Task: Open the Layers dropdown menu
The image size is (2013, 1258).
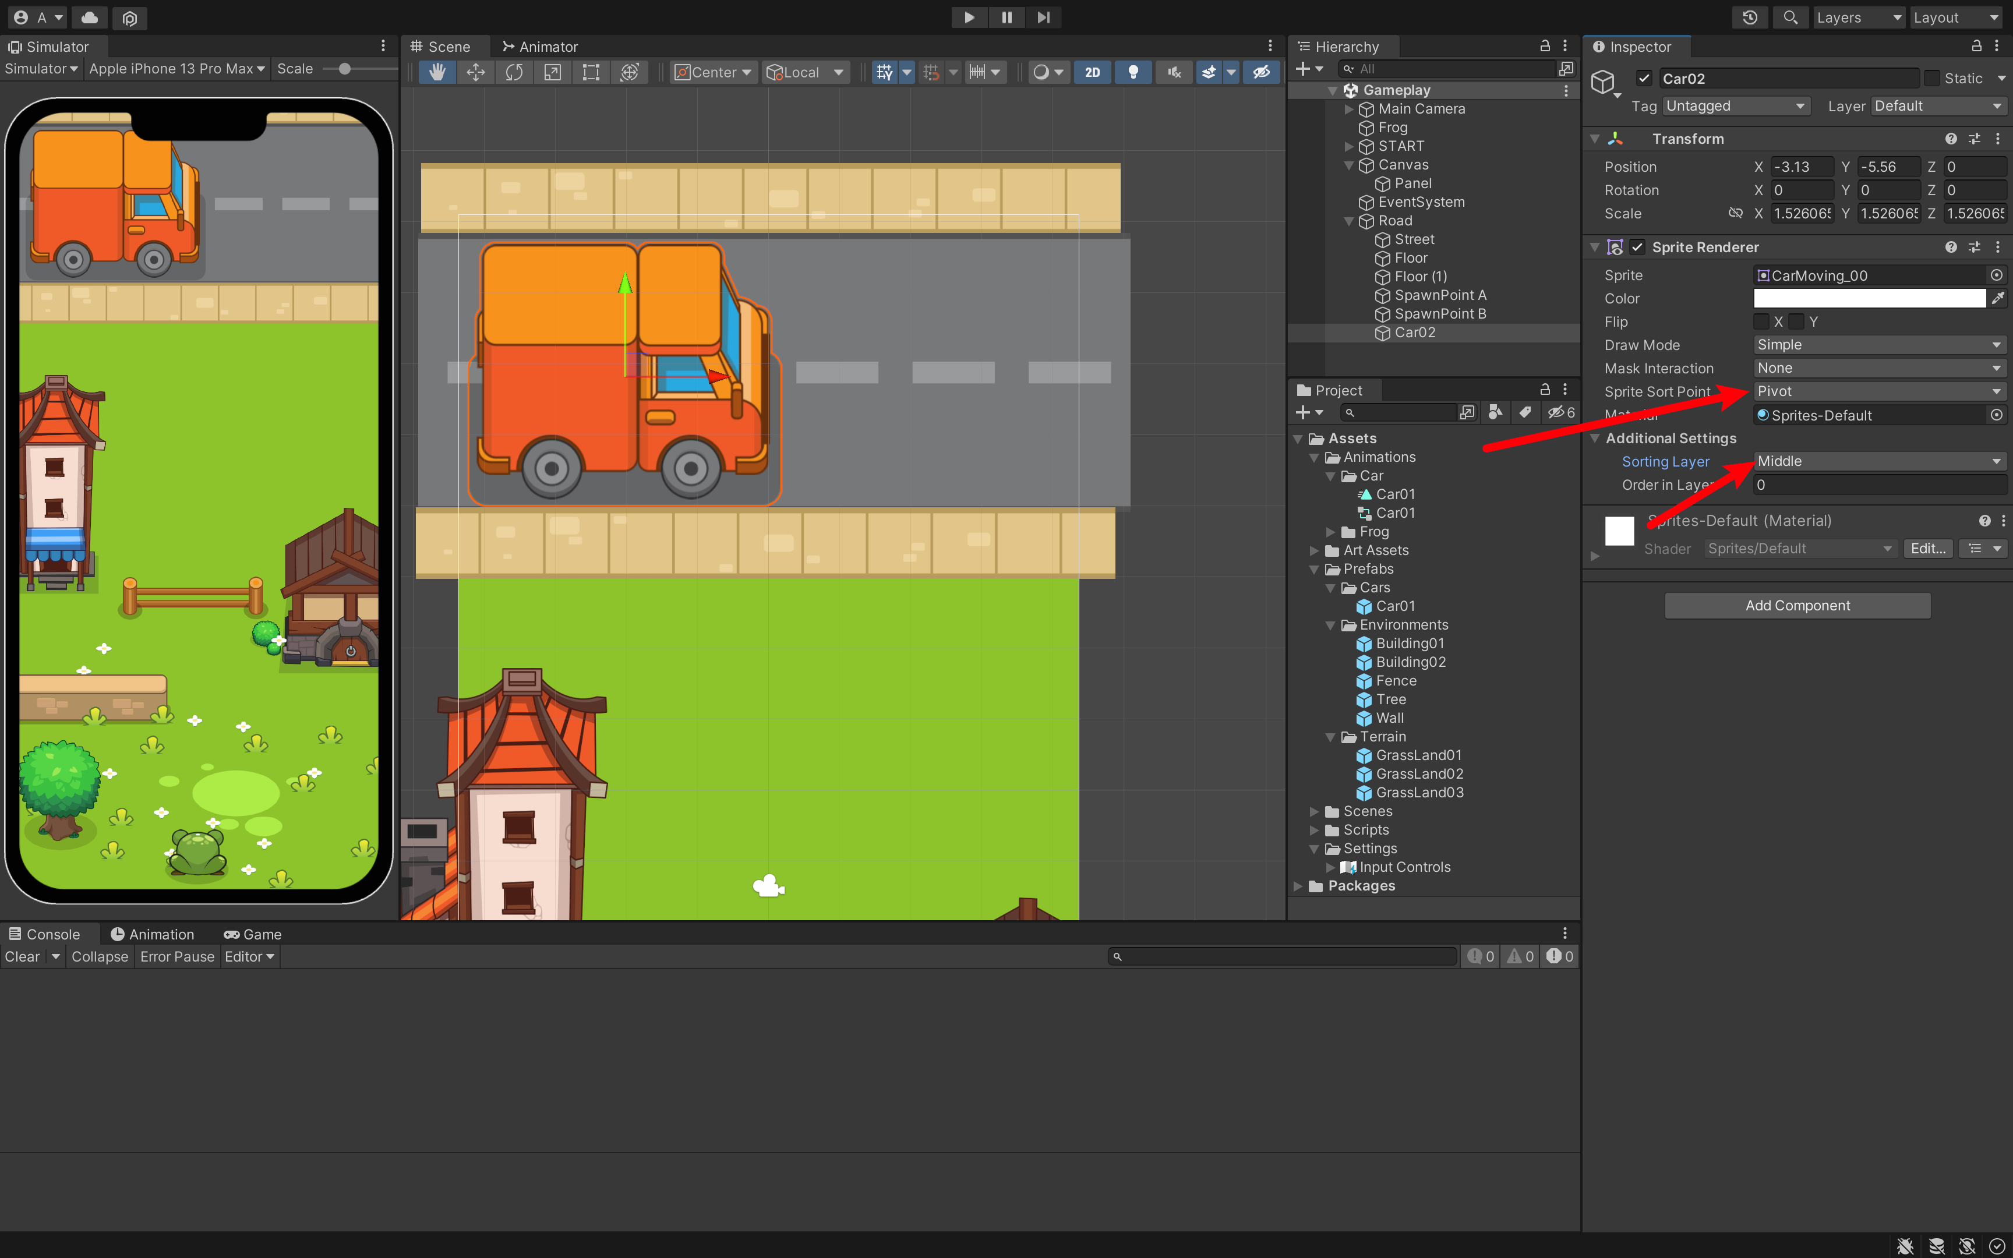Action: tap(1858, 17)
